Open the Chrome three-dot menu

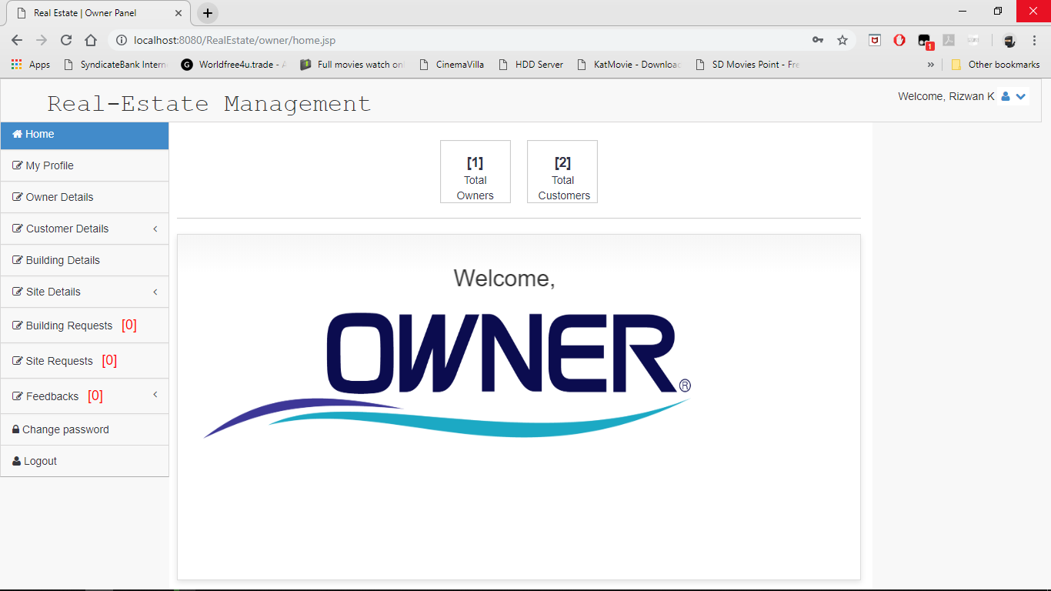coord(1034,40)
